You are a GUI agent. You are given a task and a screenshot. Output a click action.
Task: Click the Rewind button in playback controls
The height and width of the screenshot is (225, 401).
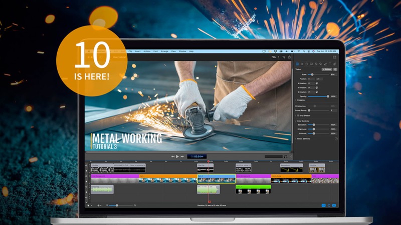tap(172, 156)
